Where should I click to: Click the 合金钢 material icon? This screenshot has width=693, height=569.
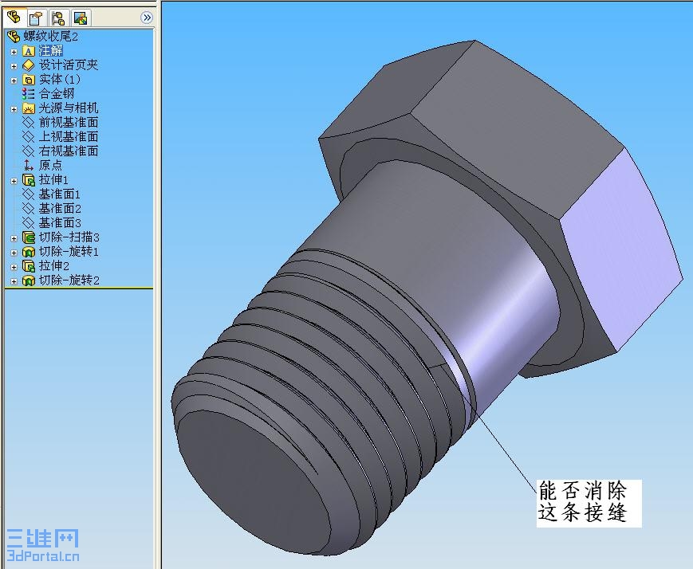[28, 94]
